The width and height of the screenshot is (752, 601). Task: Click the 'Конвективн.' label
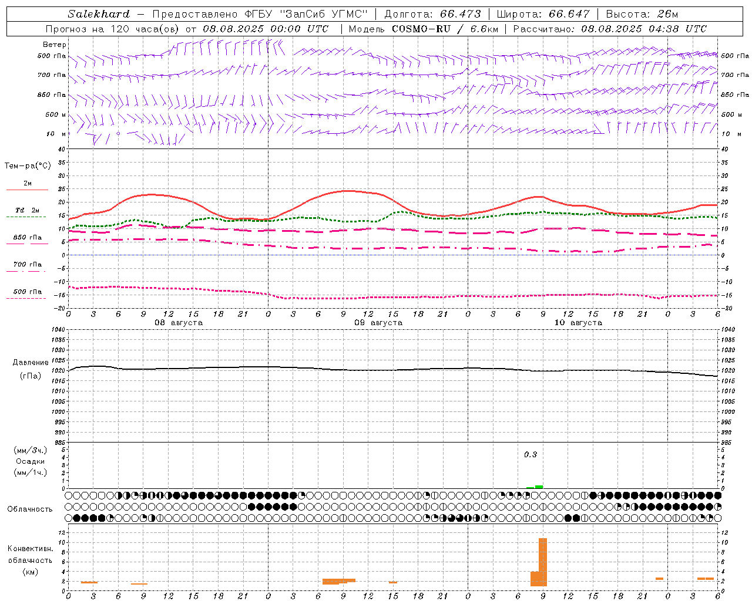point(31,549)
